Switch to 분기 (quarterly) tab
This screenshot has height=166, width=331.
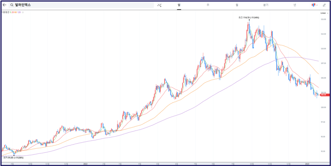coord(265,5)
